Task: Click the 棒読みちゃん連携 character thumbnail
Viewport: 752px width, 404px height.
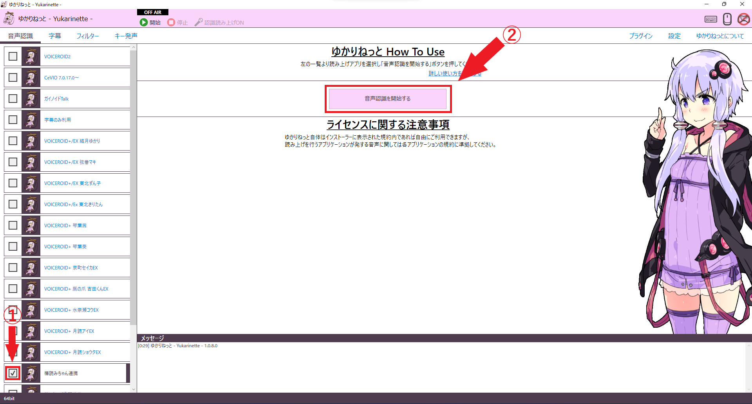Action: coord(31,373)
